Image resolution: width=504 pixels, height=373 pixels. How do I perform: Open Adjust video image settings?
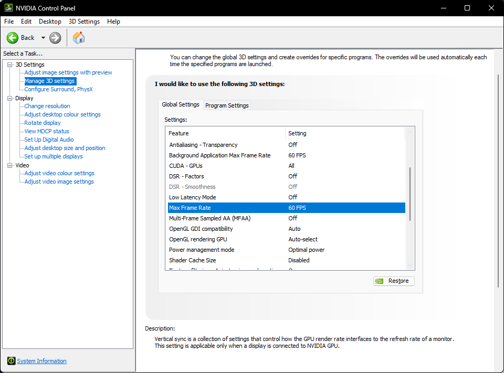point(59,182)
